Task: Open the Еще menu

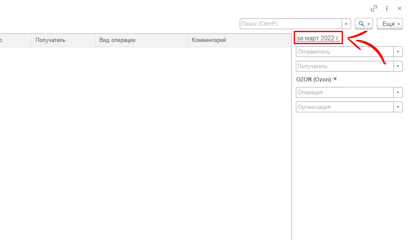Action: click(x=390, y=24)
